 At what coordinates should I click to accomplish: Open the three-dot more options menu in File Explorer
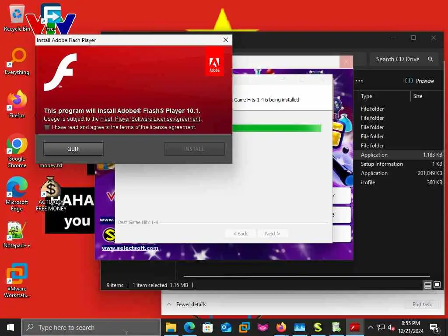tap(359, 81)
